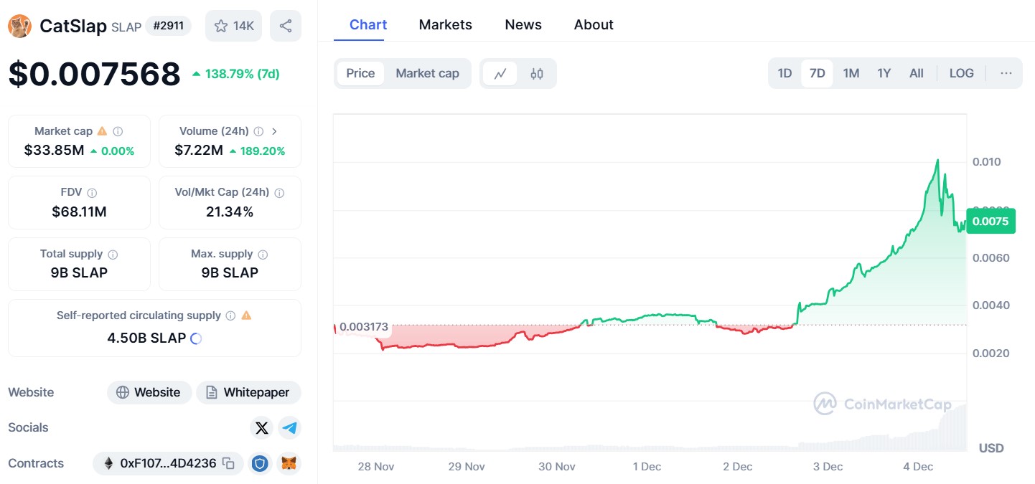Click the 28 Nov date axis label
Image resolution: width=1035 pixels, height=484 pixels.
[376, 467]
